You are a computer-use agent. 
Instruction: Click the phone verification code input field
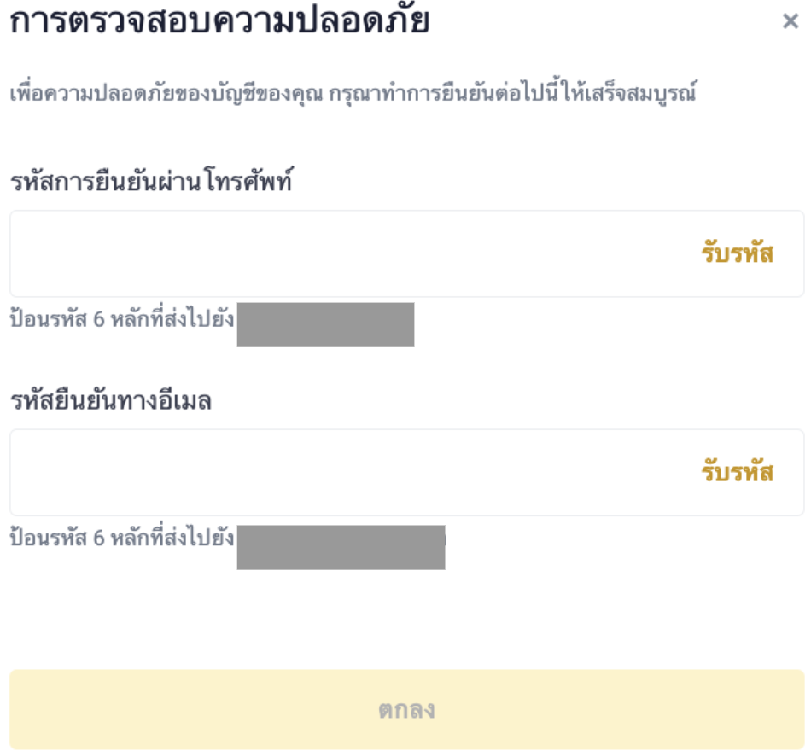[341, 254]
